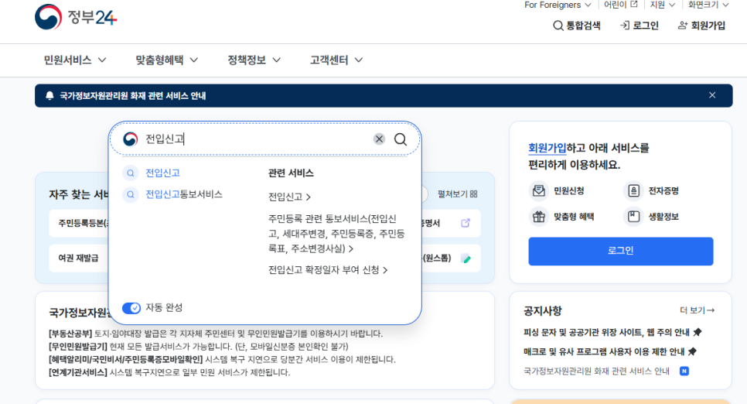Open 전입신고 확정일자 부여 신청 link
This screenshot has width=747, height=404.
click(x=327, y=270)
